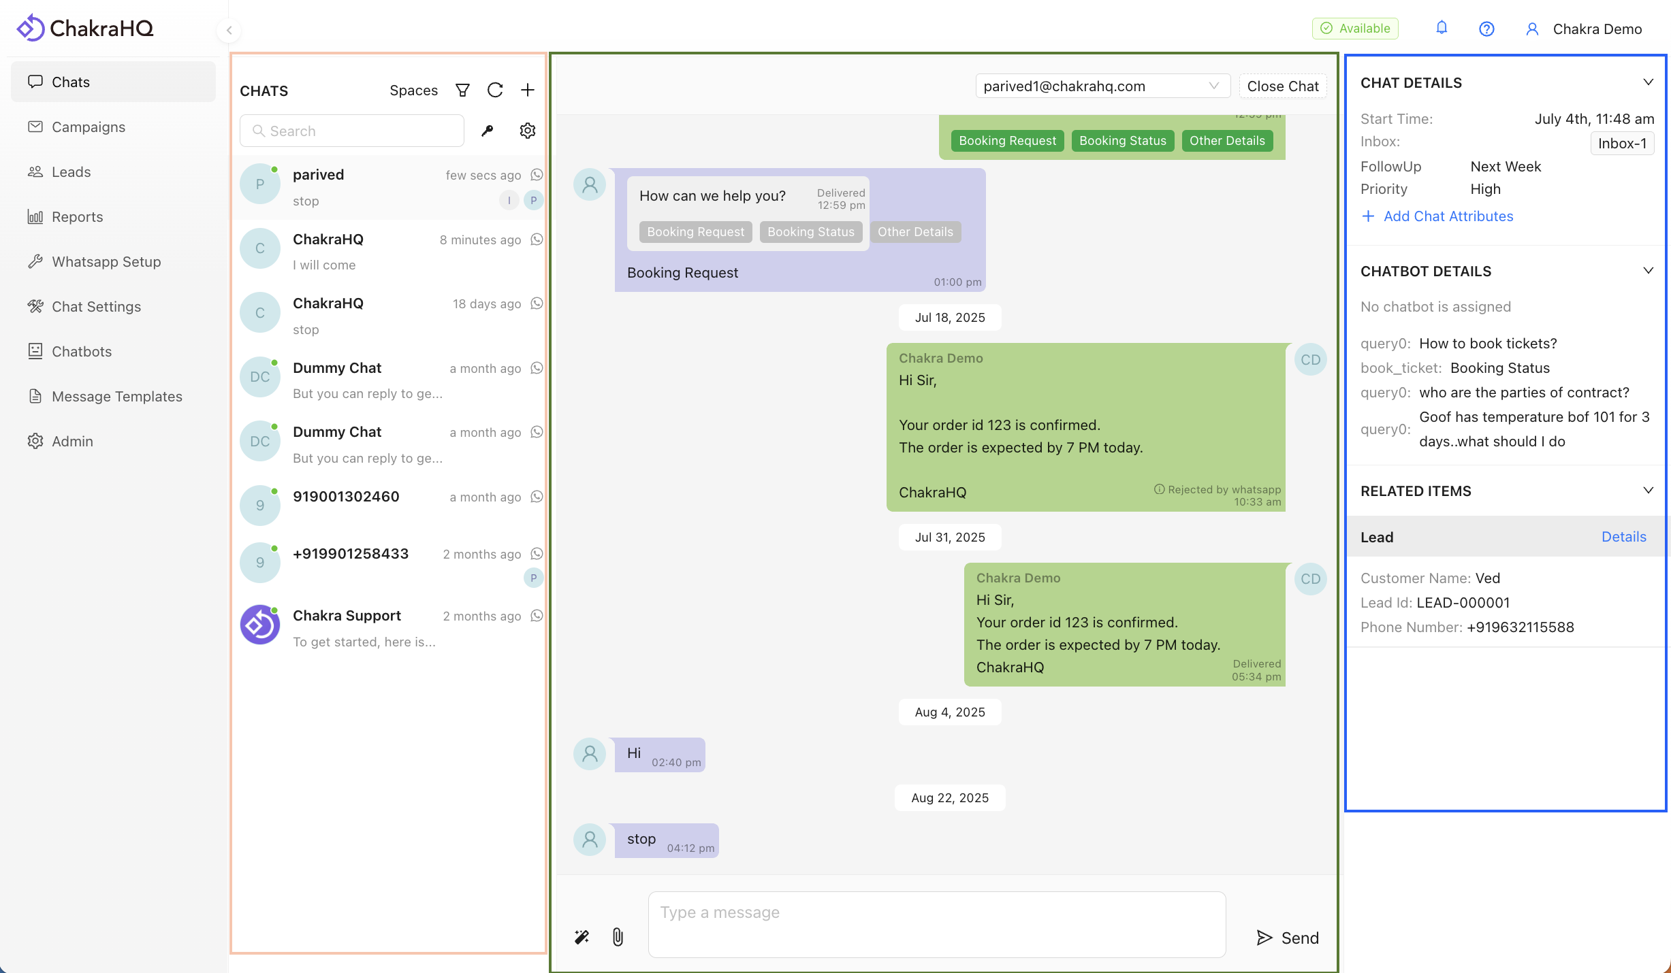Click Add Chat Attributes link
1671x973 pixels.
[x=1437, y=216]
